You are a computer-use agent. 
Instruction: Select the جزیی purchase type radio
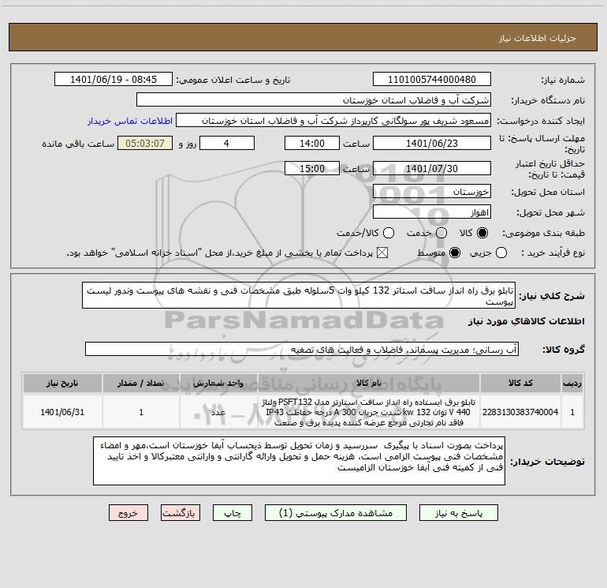point(501,253)
